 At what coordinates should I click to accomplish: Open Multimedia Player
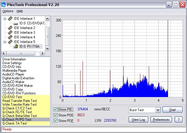[x=14, y=71]
